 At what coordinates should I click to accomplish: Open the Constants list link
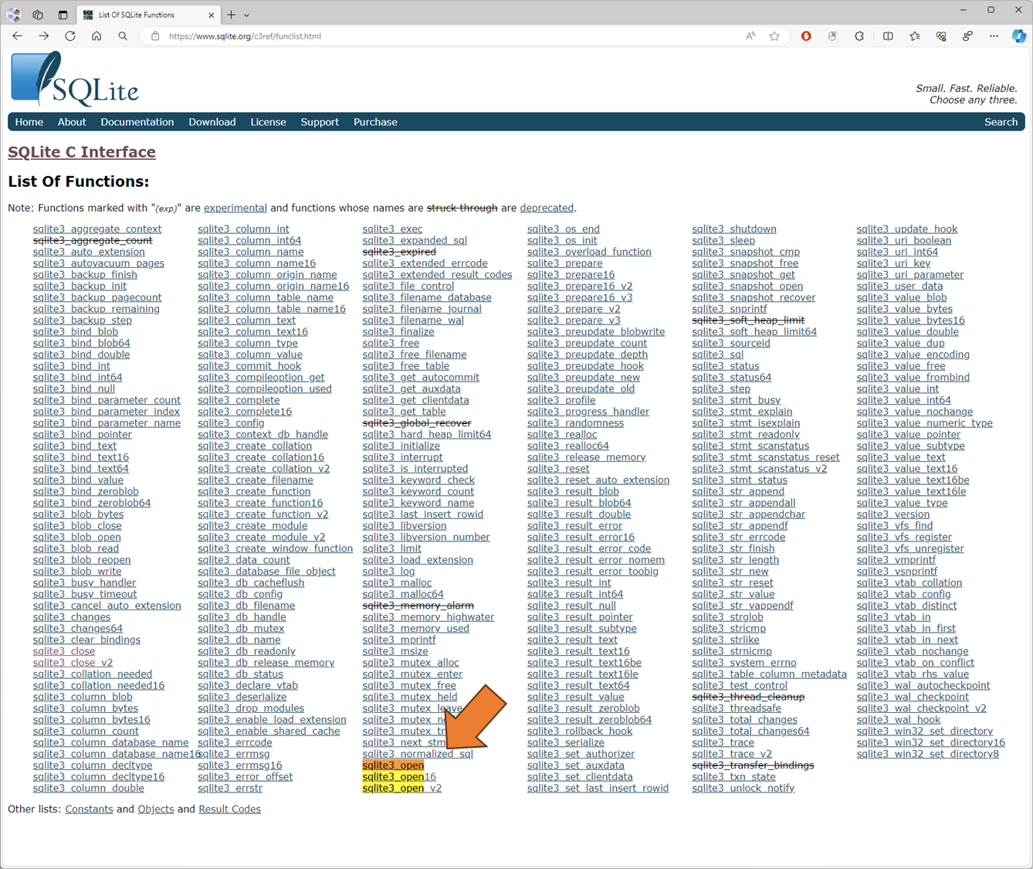tap(89, 810)
